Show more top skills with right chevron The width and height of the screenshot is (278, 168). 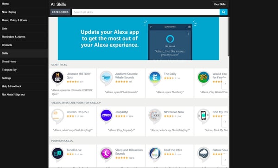(x=225, y=121)
